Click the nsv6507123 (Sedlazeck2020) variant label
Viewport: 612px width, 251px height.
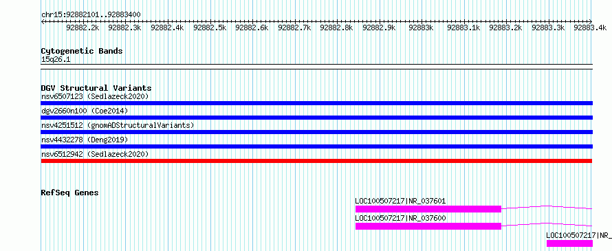[95, 96]
